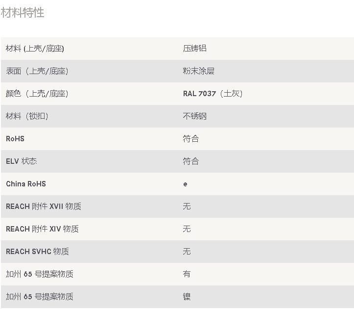Select the 材料（锁扣）row label

point(27,116)
